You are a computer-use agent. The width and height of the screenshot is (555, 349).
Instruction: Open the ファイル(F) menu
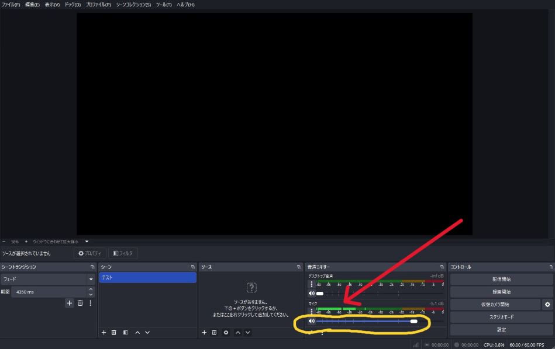coord(11,5)
